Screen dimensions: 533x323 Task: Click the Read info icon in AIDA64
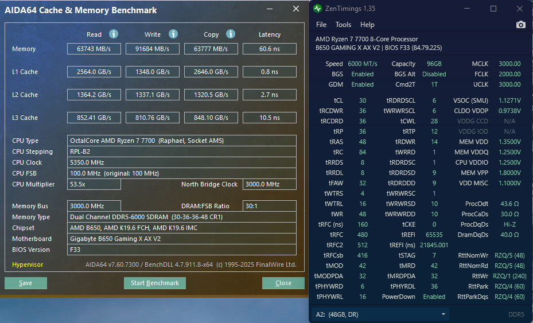pos(114,34)
